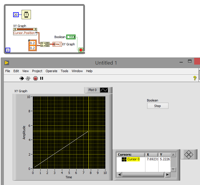
Task: Click the X column header in cursor legend
Action: click(x=152, y=155)
